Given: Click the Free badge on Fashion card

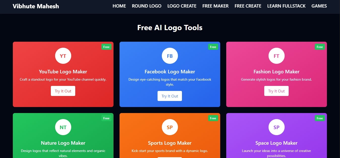Looking at the screenshot, I should pos(320,47).
